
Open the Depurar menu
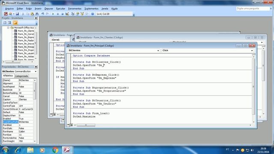pos(49,9)
